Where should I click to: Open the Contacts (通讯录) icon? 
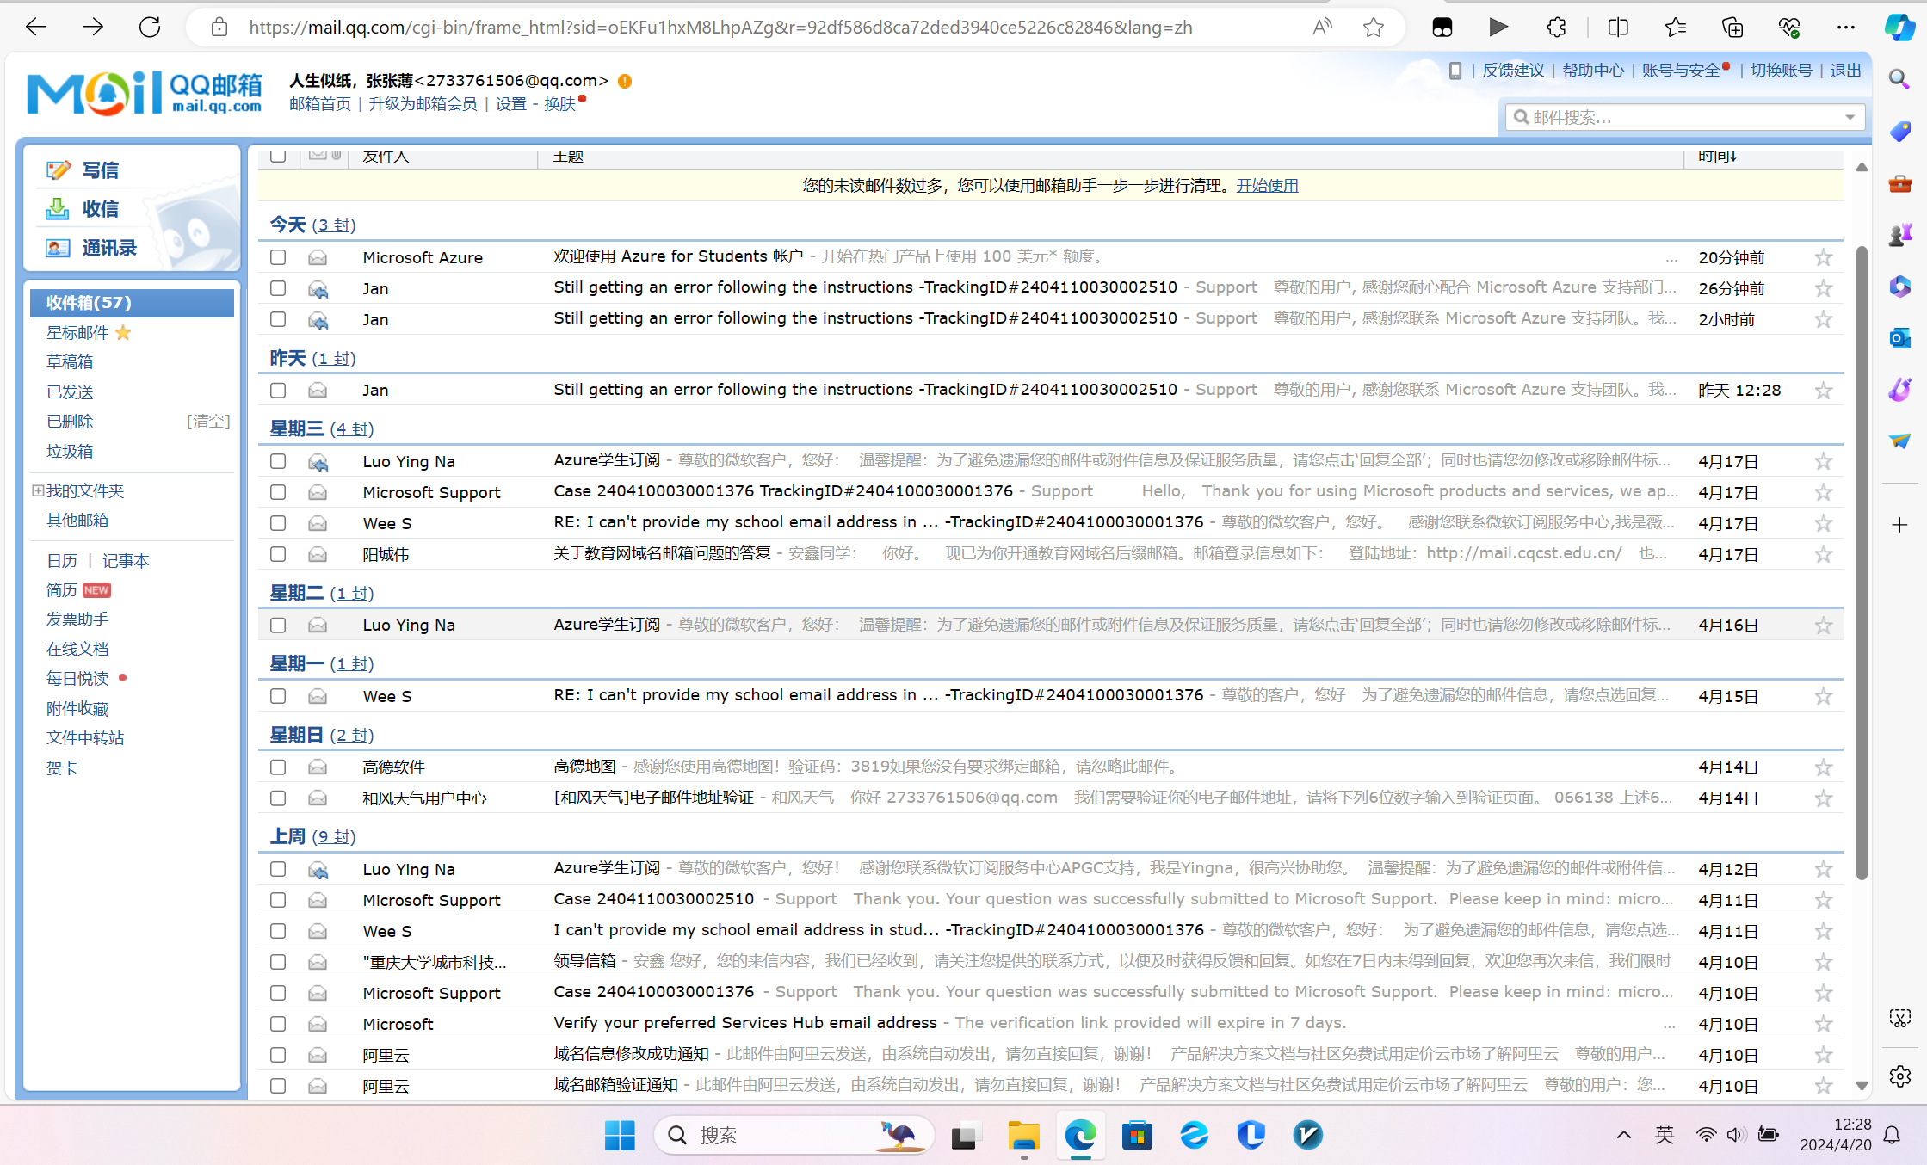[x=58, y=248]
